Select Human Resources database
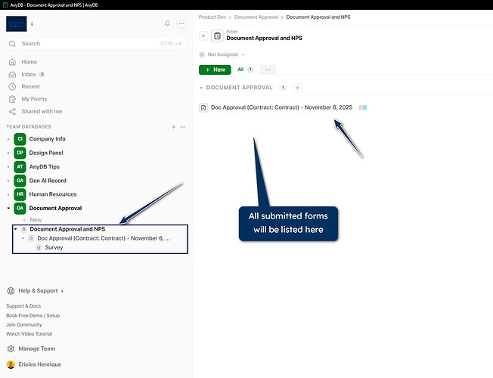Viewport: 493px width, 378px height. point(53,194)
